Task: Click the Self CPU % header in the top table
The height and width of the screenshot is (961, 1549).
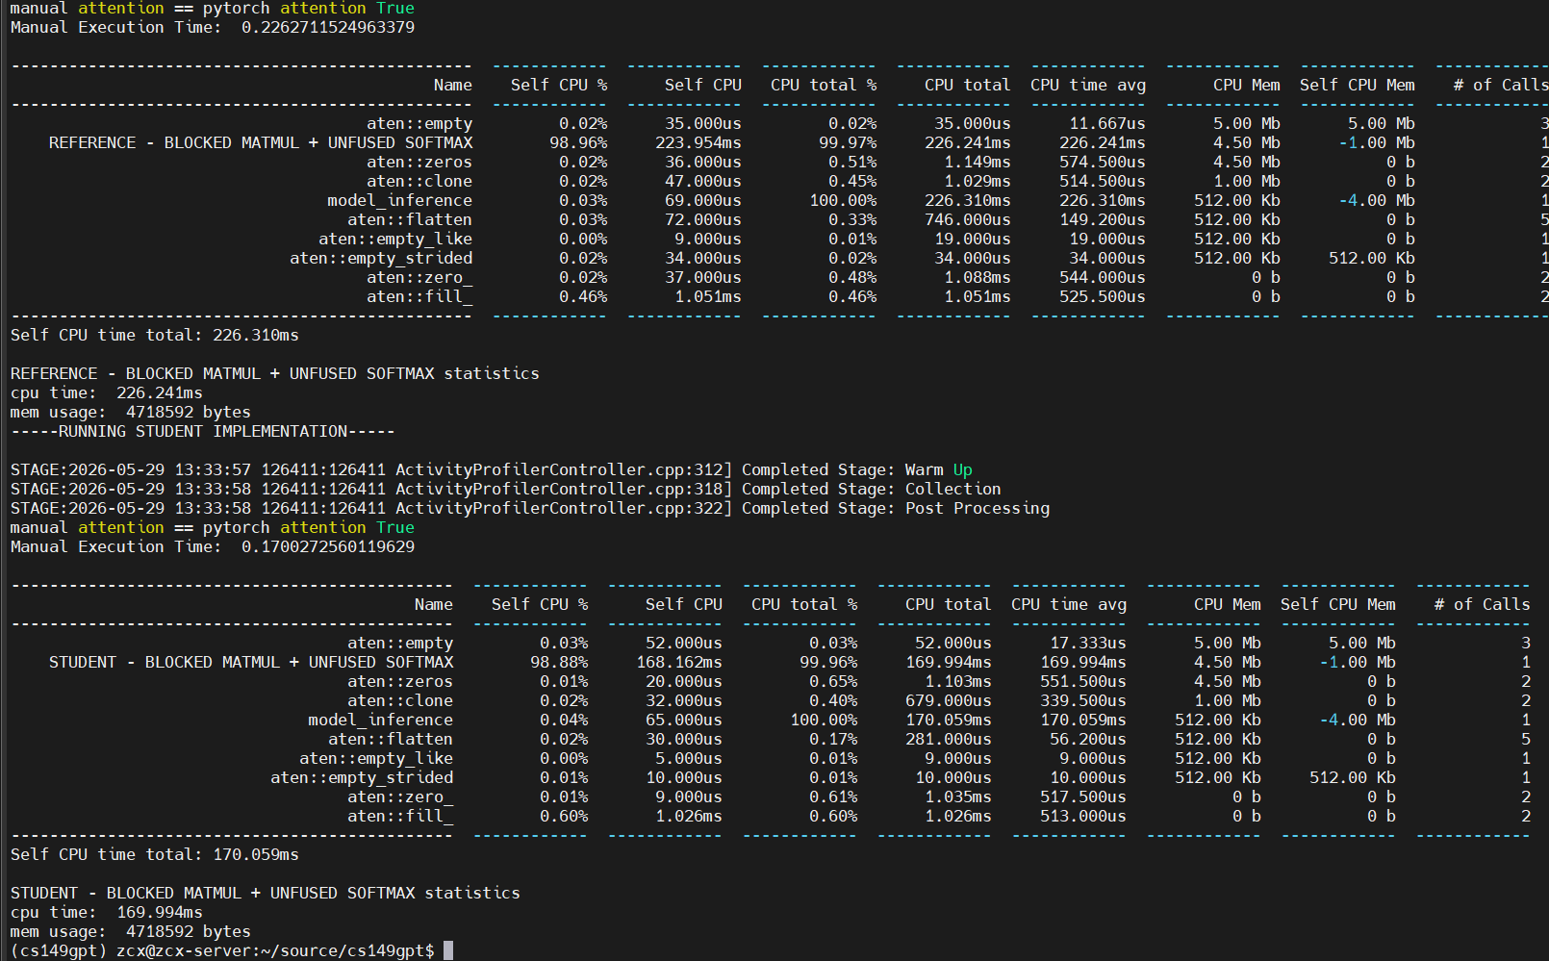Action: point(559,85)
